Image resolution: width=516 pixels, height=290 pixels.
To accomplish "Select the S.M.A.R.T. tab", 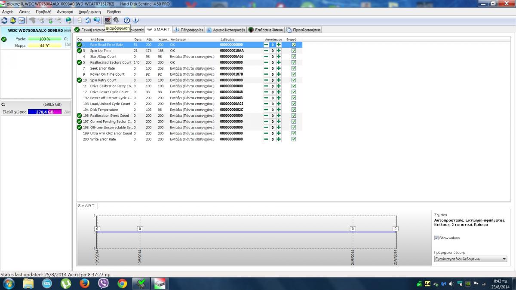I will click(x=159, y=30).
